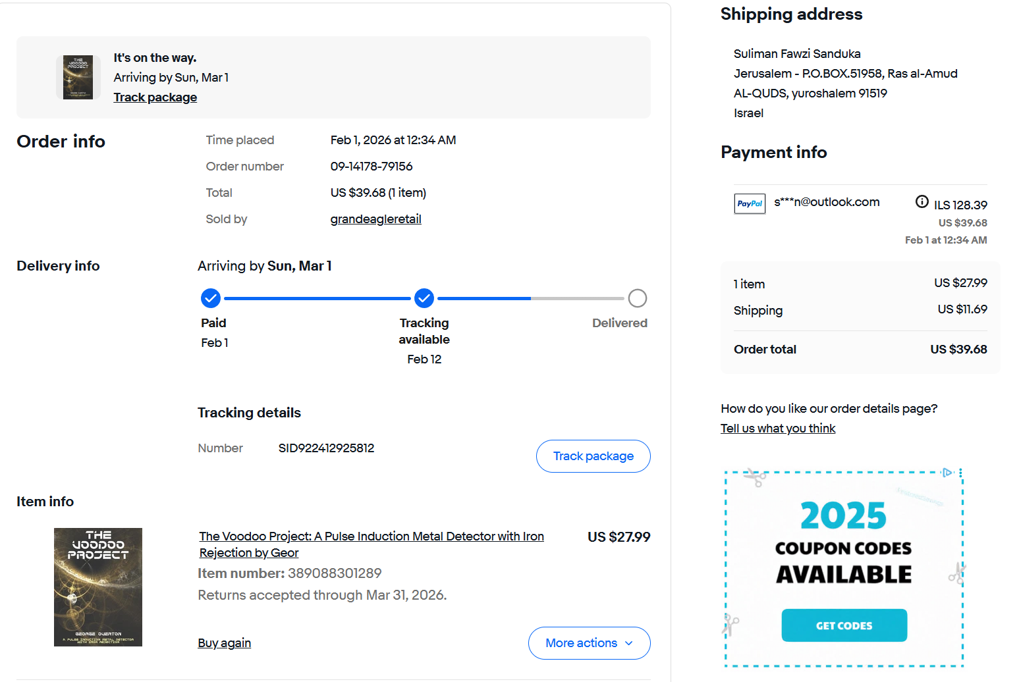Click the Track package button
Screen dimensions: 1019x682
(593, 456)
